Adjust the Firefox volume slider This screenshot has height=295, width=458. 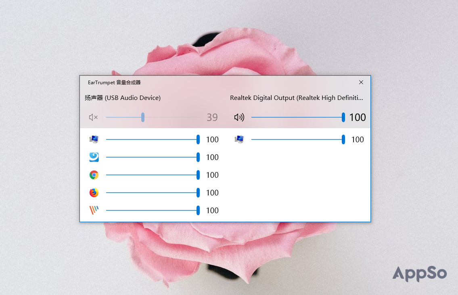tap(153, 193)
